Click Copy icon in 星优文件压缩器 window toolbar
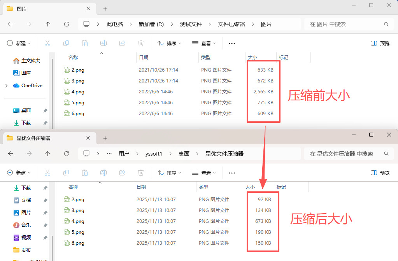 [x=66, y=173]
